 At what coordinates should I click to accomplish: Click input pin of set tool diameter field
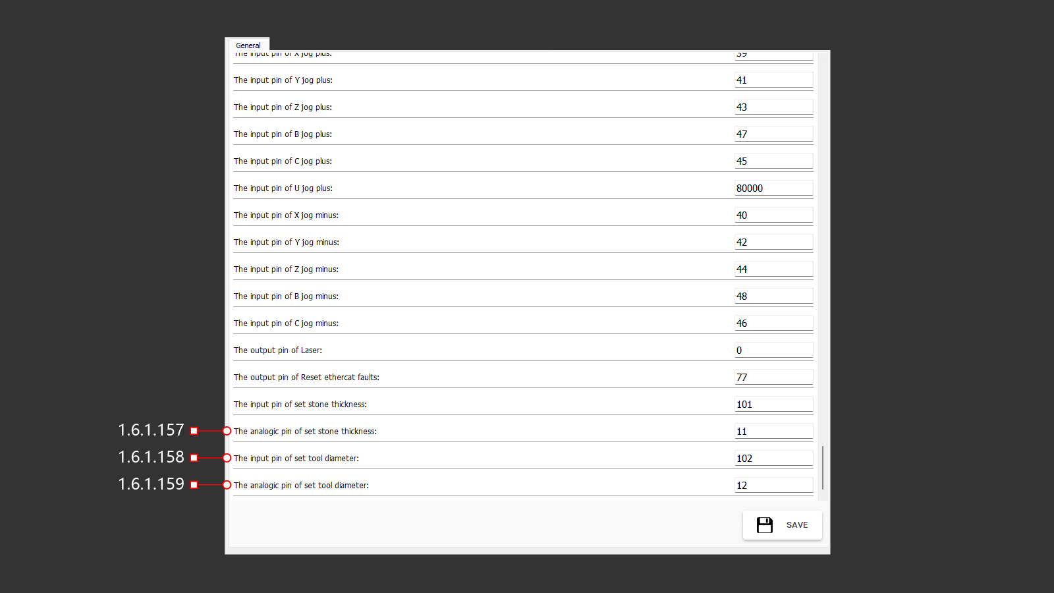coord(773,459)
